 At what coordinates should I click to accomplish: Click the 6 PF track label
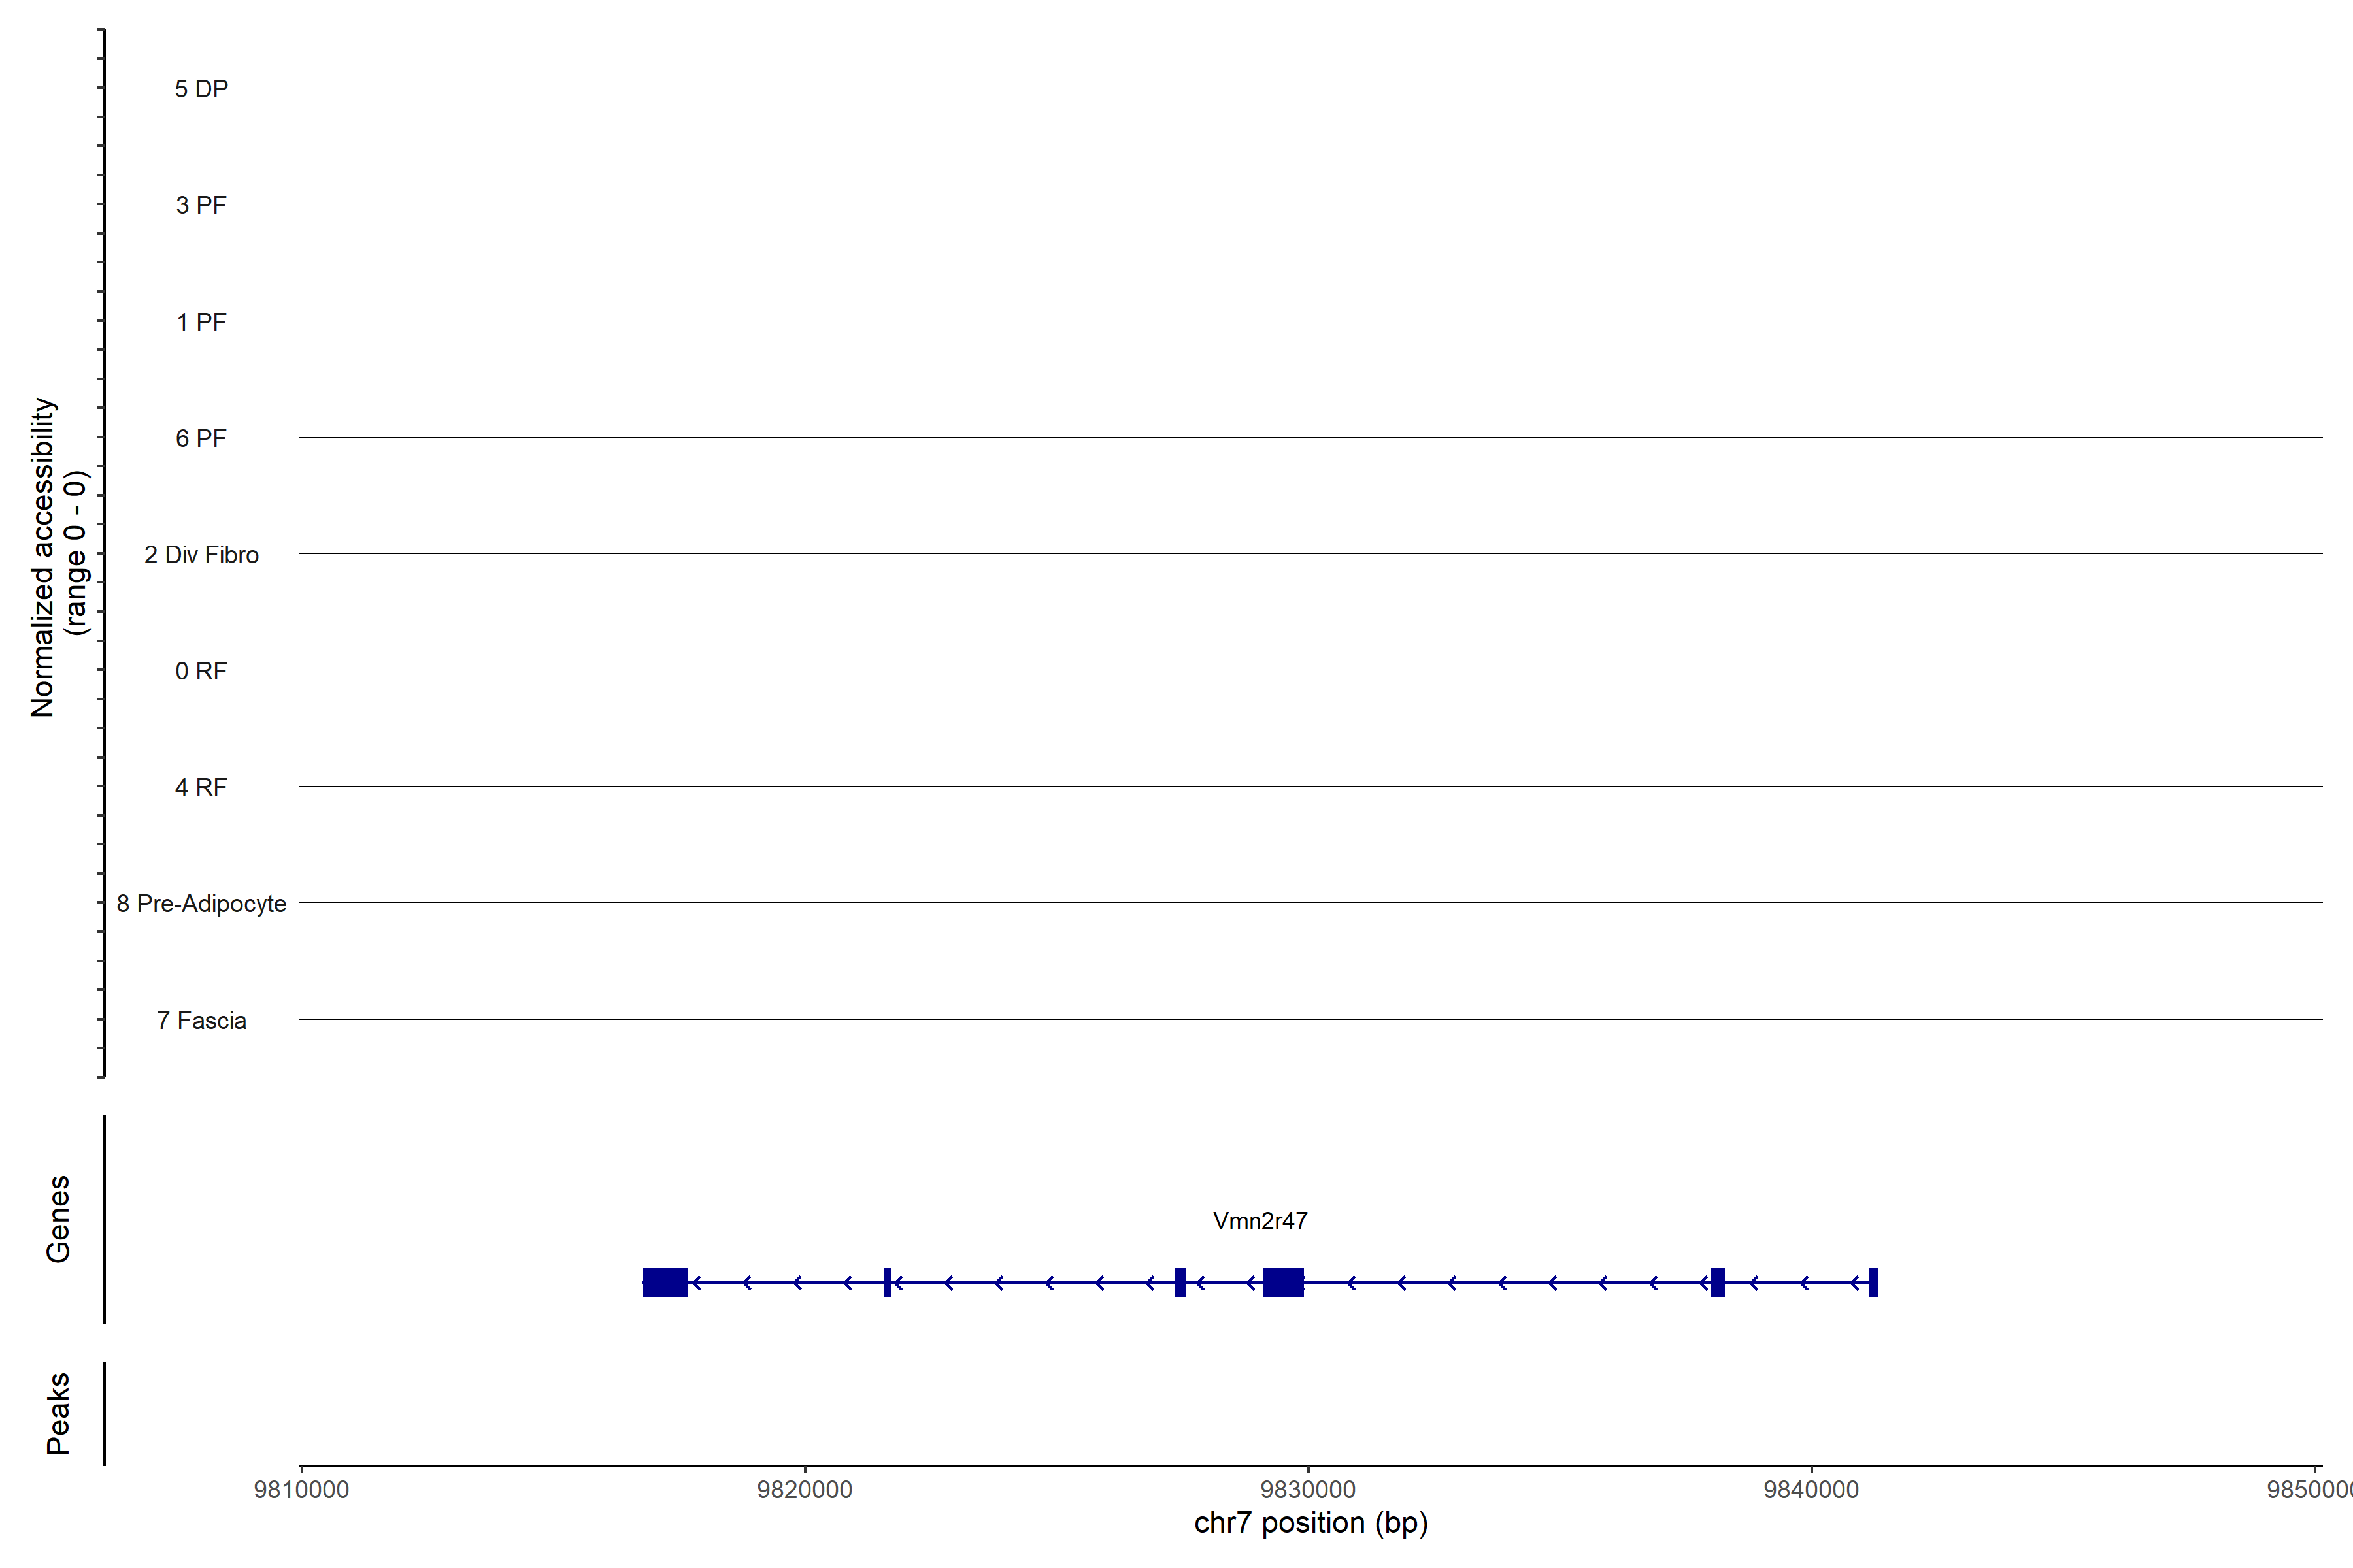[x=201, y=438]
